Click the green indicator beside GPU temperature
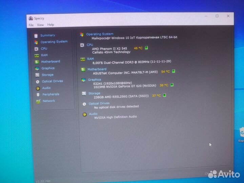This screenshot has width=244, height=183. click(x=172, y=85)
